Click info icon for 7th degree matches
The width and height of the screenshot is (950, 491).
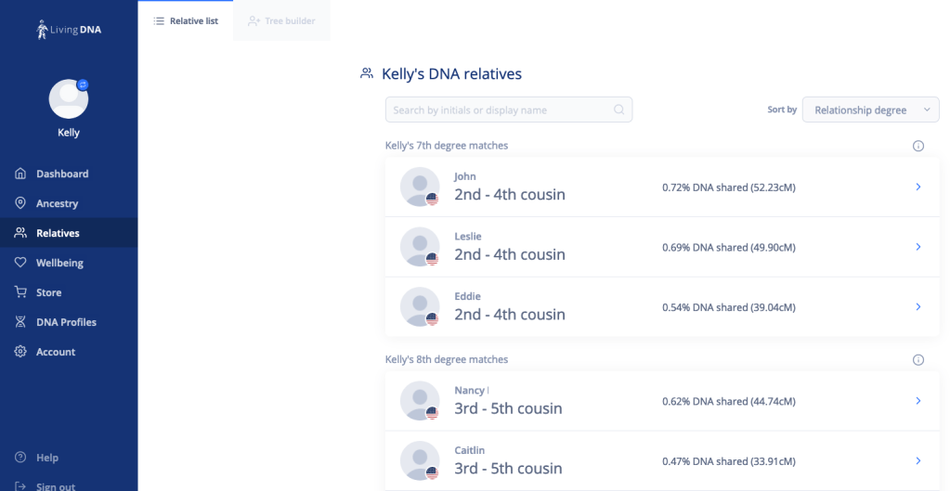[918, 146]
